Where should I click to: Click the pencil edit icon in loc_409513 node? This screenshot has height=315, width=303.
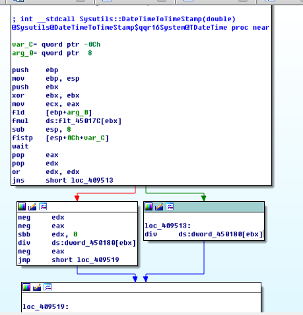159,206
